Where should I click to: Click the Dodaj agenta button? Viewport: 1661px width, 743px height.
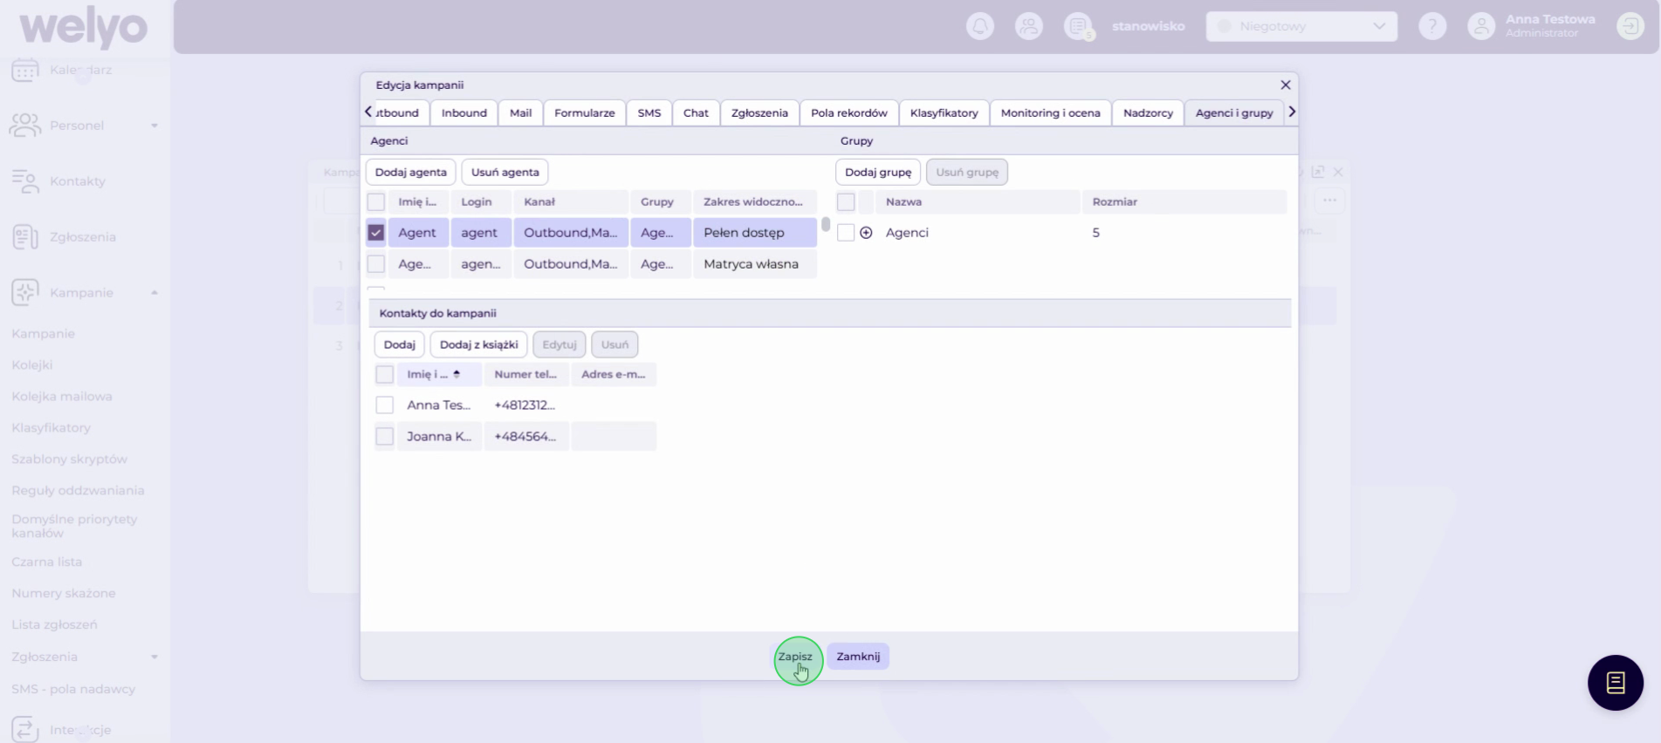[x=411, y=173]
